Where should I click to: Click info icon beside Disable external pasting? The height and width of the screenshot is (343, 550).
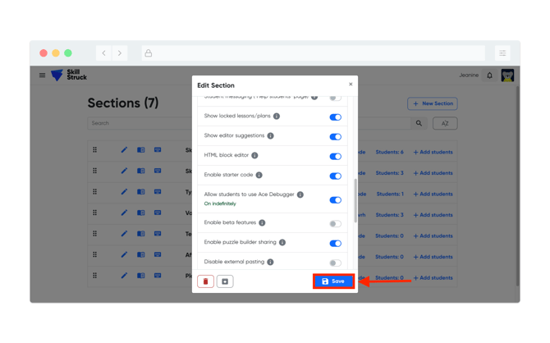tap(270, 262)
